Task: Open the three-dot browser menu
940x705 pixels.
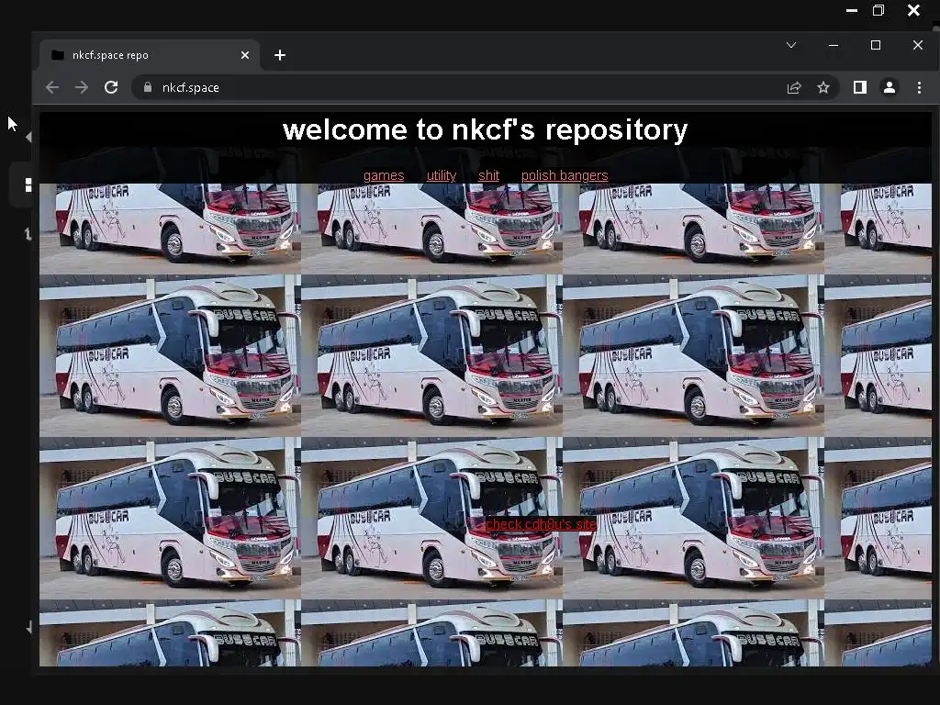Action: [x=919, y=87]
